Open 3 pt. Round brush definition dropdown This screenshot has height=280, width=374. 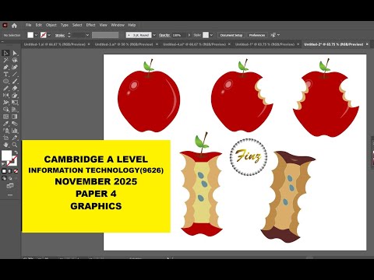(154, 35)
